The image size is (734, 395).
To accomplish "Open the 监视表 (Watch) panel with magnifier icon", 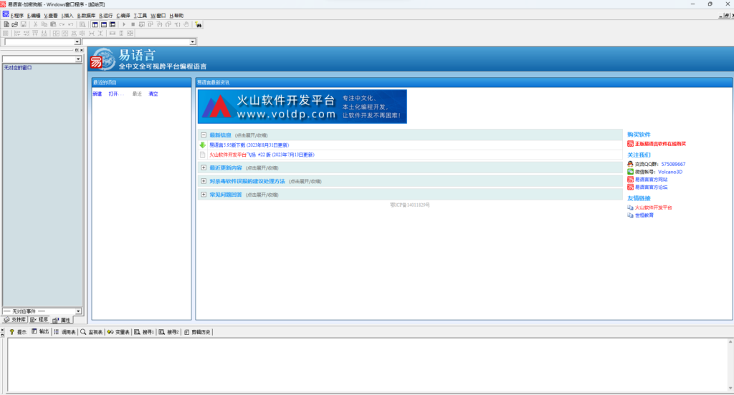I will pos(92,332).
